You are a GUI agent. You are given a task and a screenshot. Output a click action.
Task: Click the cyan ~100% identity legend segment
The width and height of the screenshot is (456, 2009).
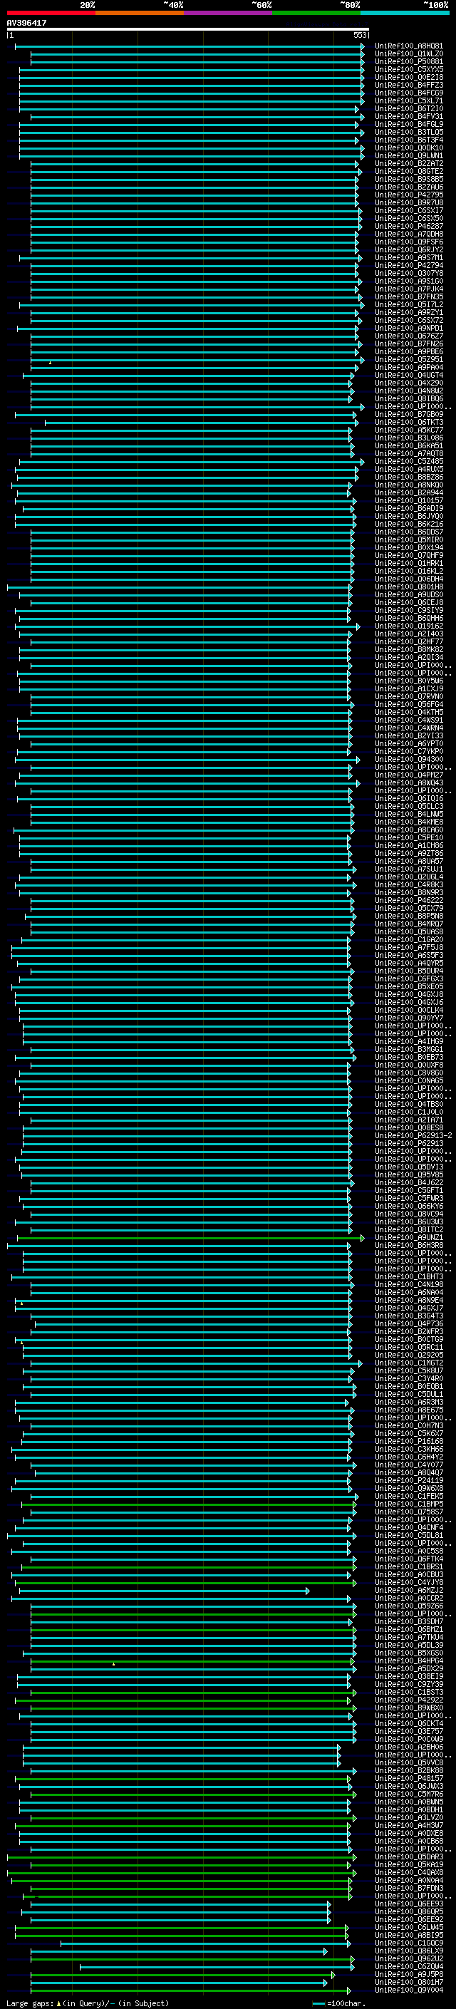tap(405, 13)
